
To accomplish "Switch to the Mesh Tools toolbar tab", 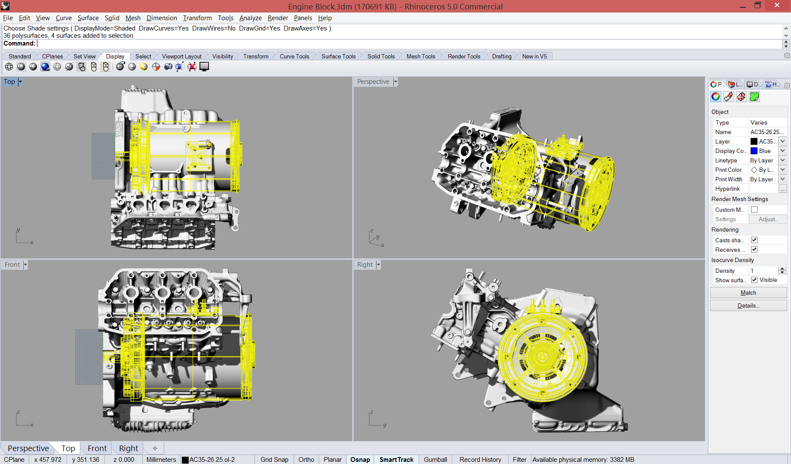I will pos(420,56).
